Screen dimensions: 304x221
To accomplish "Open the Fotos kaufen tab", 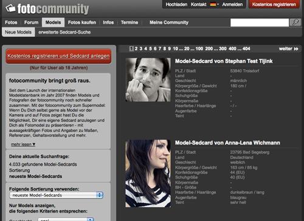I will pyautogui.click(x=82, y=22).
